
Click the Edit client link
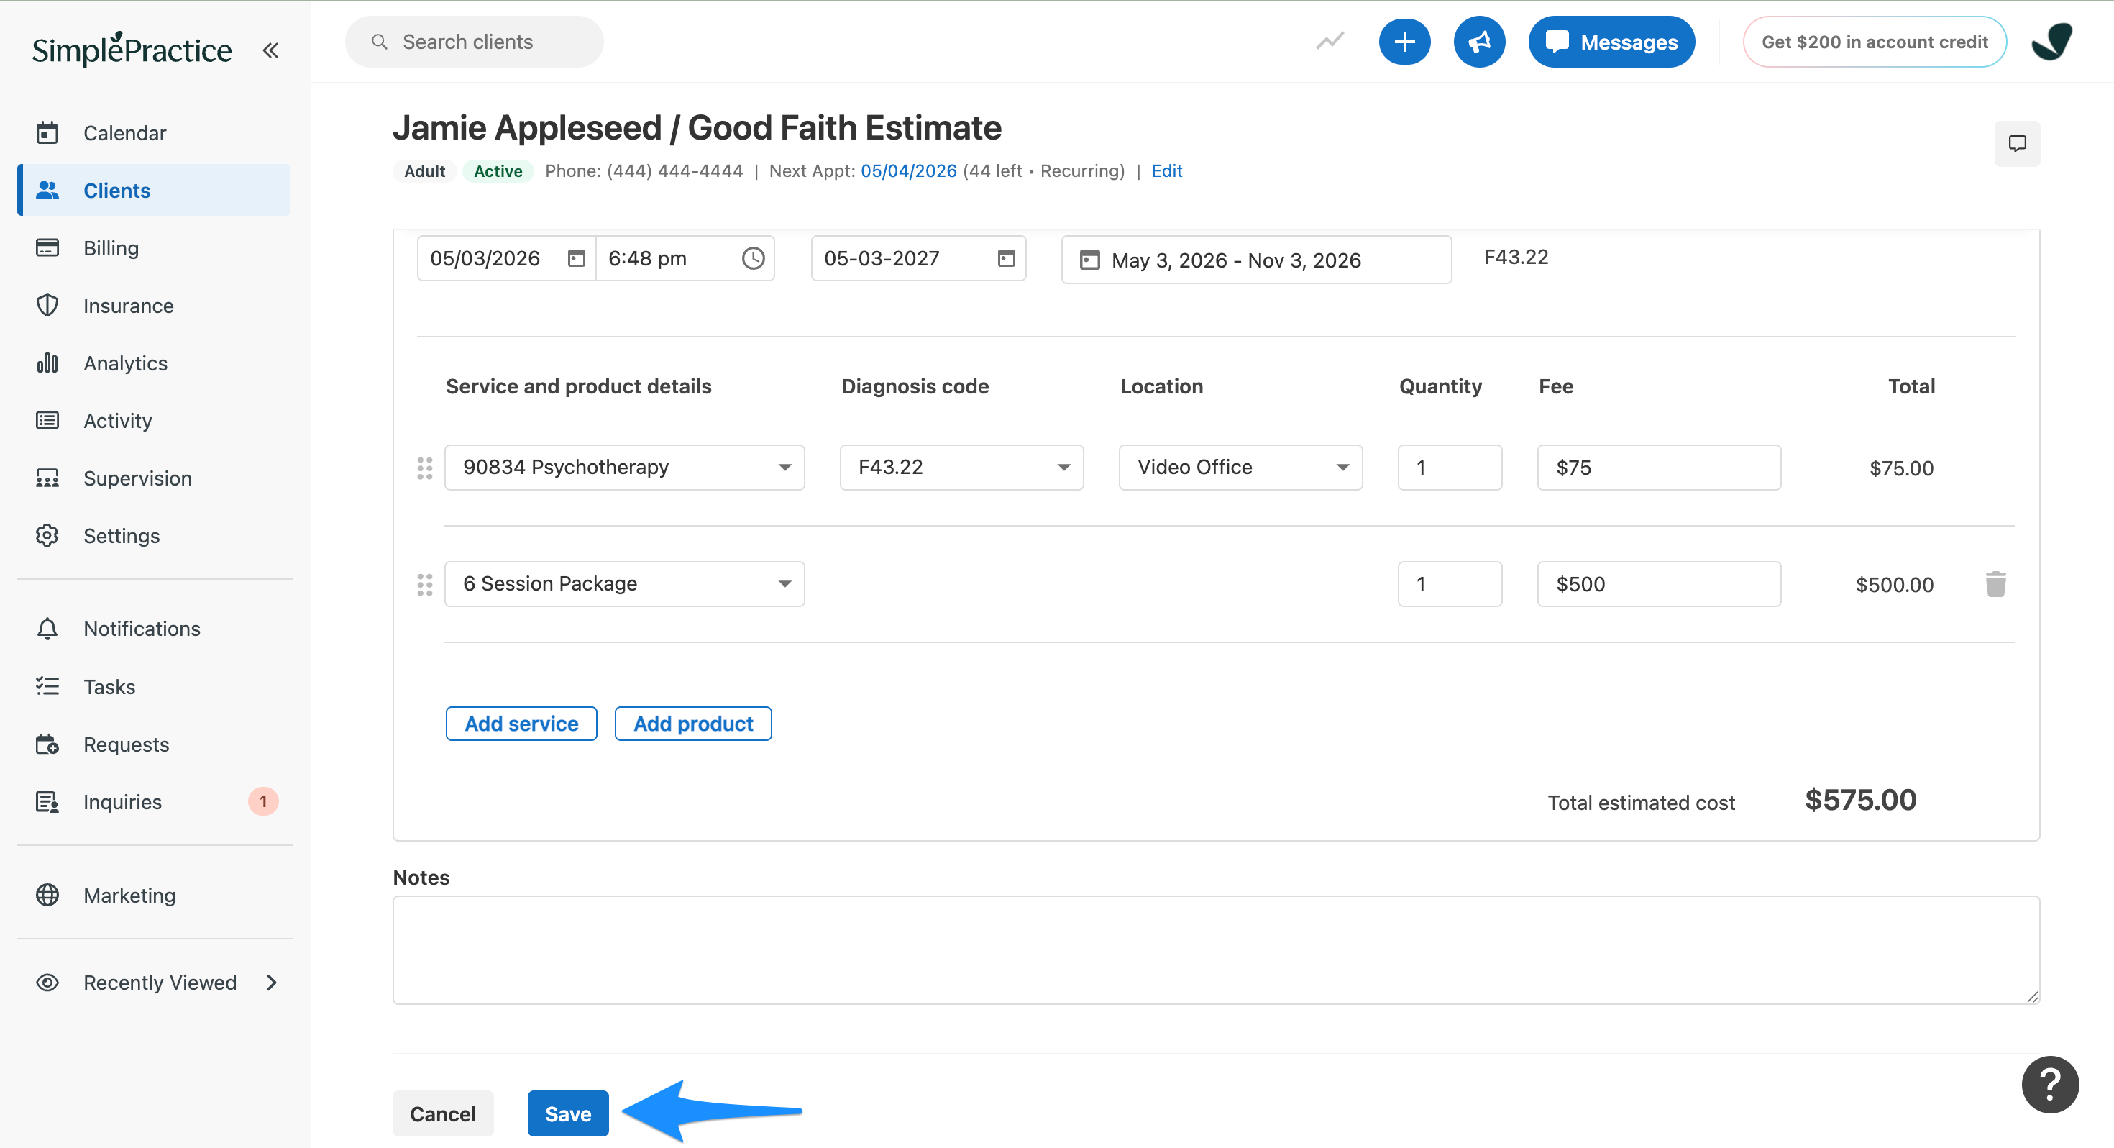[1166, 170]
